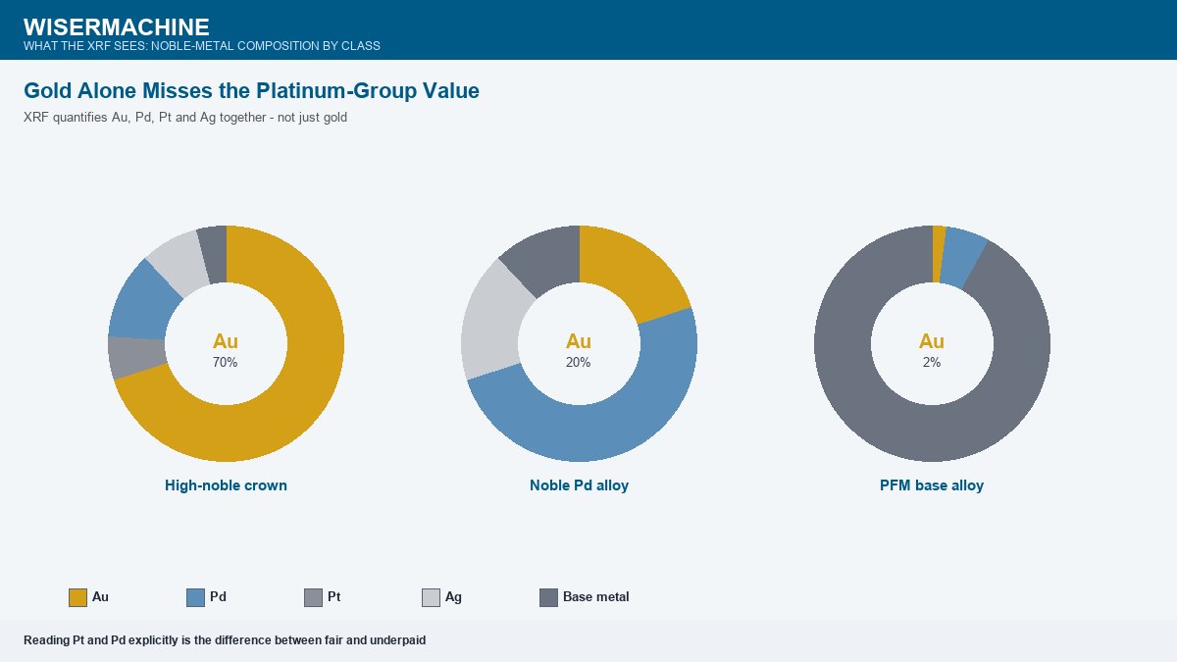Click the dark base metal segment of High-noble crown

click(x=213, y=255)
